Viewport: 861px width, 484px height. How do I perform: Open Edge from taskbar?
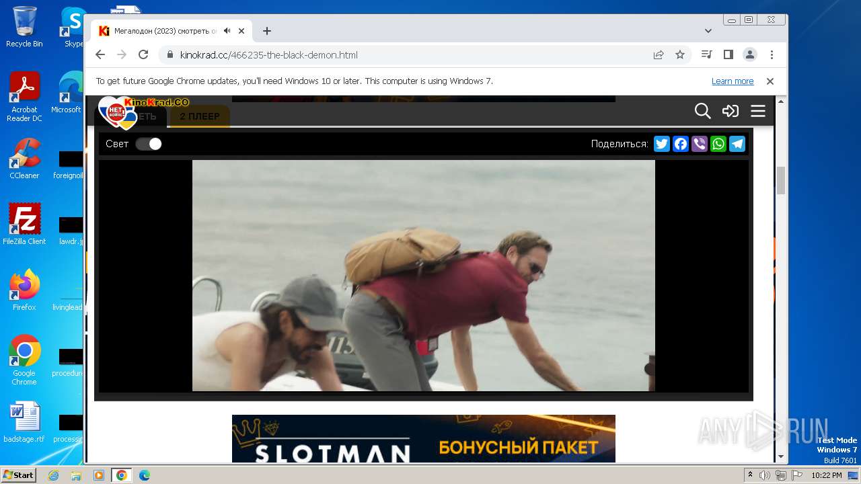tap(144, 475)
